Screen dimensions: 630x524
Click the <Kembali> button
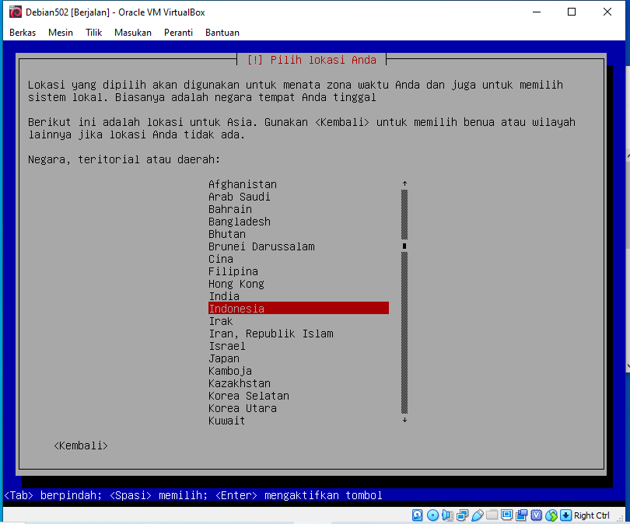(x=81, y=445)
